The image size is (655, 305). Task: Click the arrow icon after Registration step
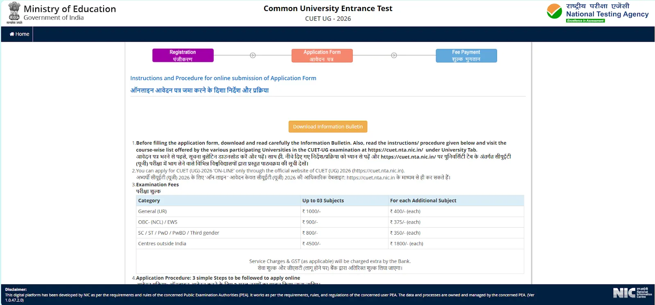coord(253,55)
